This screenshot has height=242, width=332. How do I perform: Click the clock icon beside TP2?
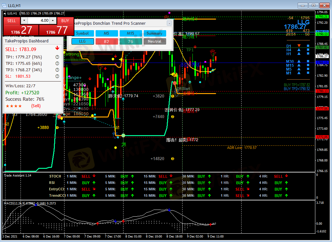[x=57, y=64]
